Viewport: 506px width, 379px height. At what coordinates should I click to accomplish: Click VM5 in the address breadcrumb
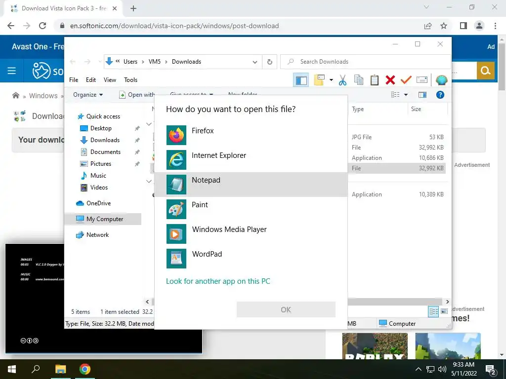pos(155,62)
